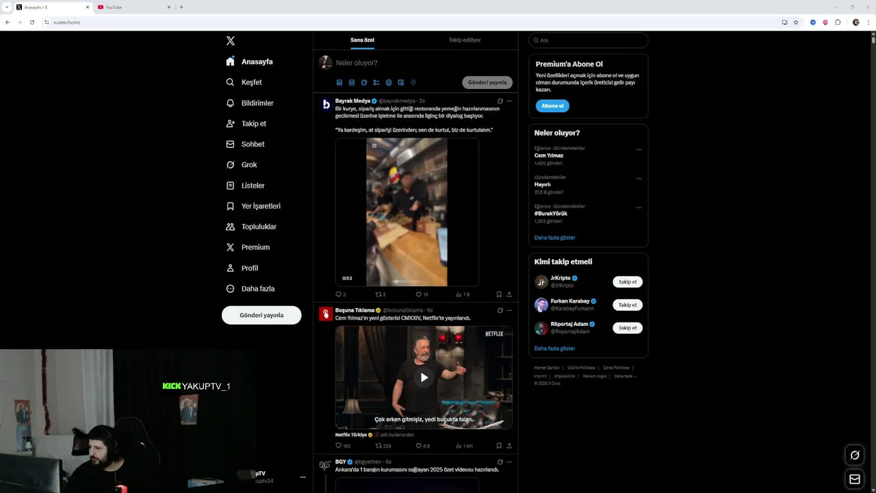
Task: Click the composer Gönderi yayınla button
Action: coord(487,82)
